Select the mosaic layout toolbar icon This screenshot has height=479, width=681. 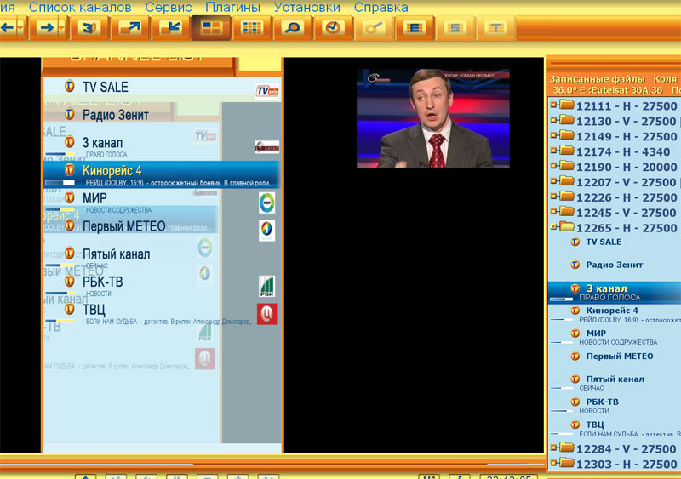pyautogui.click(x=209, y=27)
